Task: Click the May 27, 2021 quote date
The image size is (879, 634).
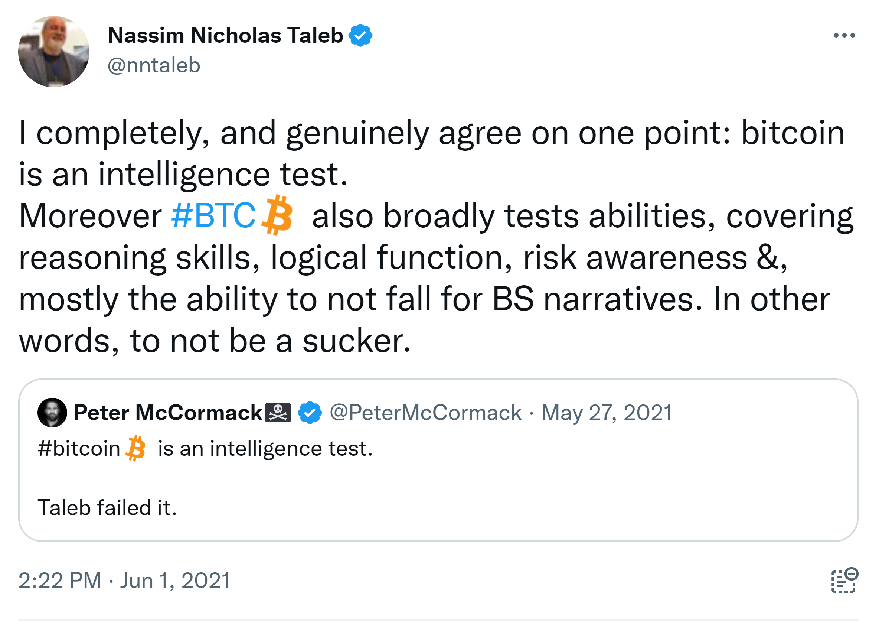Action: point(606,413)
